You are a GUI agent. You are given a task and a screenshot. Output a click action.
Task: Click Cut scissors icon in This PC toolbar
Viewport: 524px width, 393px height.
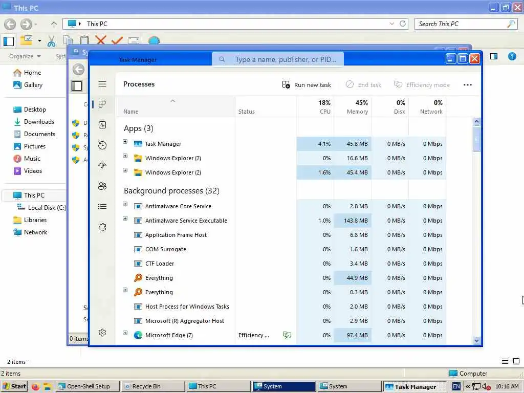pos(51,41)
